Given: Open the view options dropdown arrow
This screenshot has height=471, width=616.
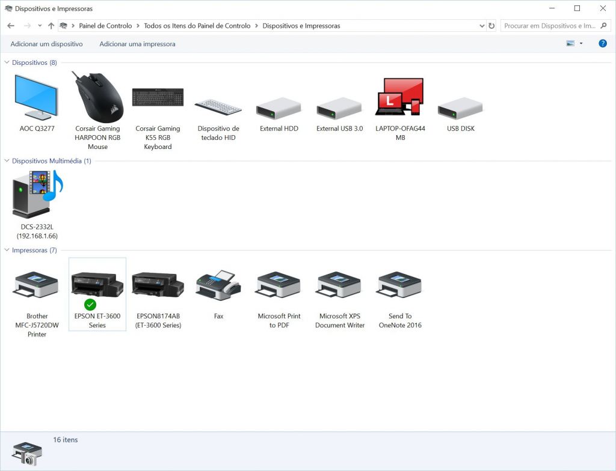Looking at the screenshot, I should point(581,44).
